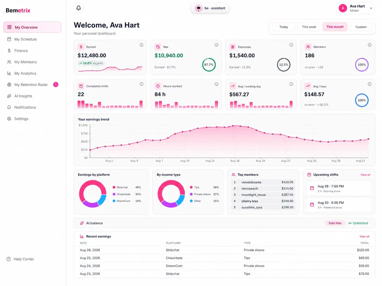Click the info icon on Earned card

(x=141, y=45)
